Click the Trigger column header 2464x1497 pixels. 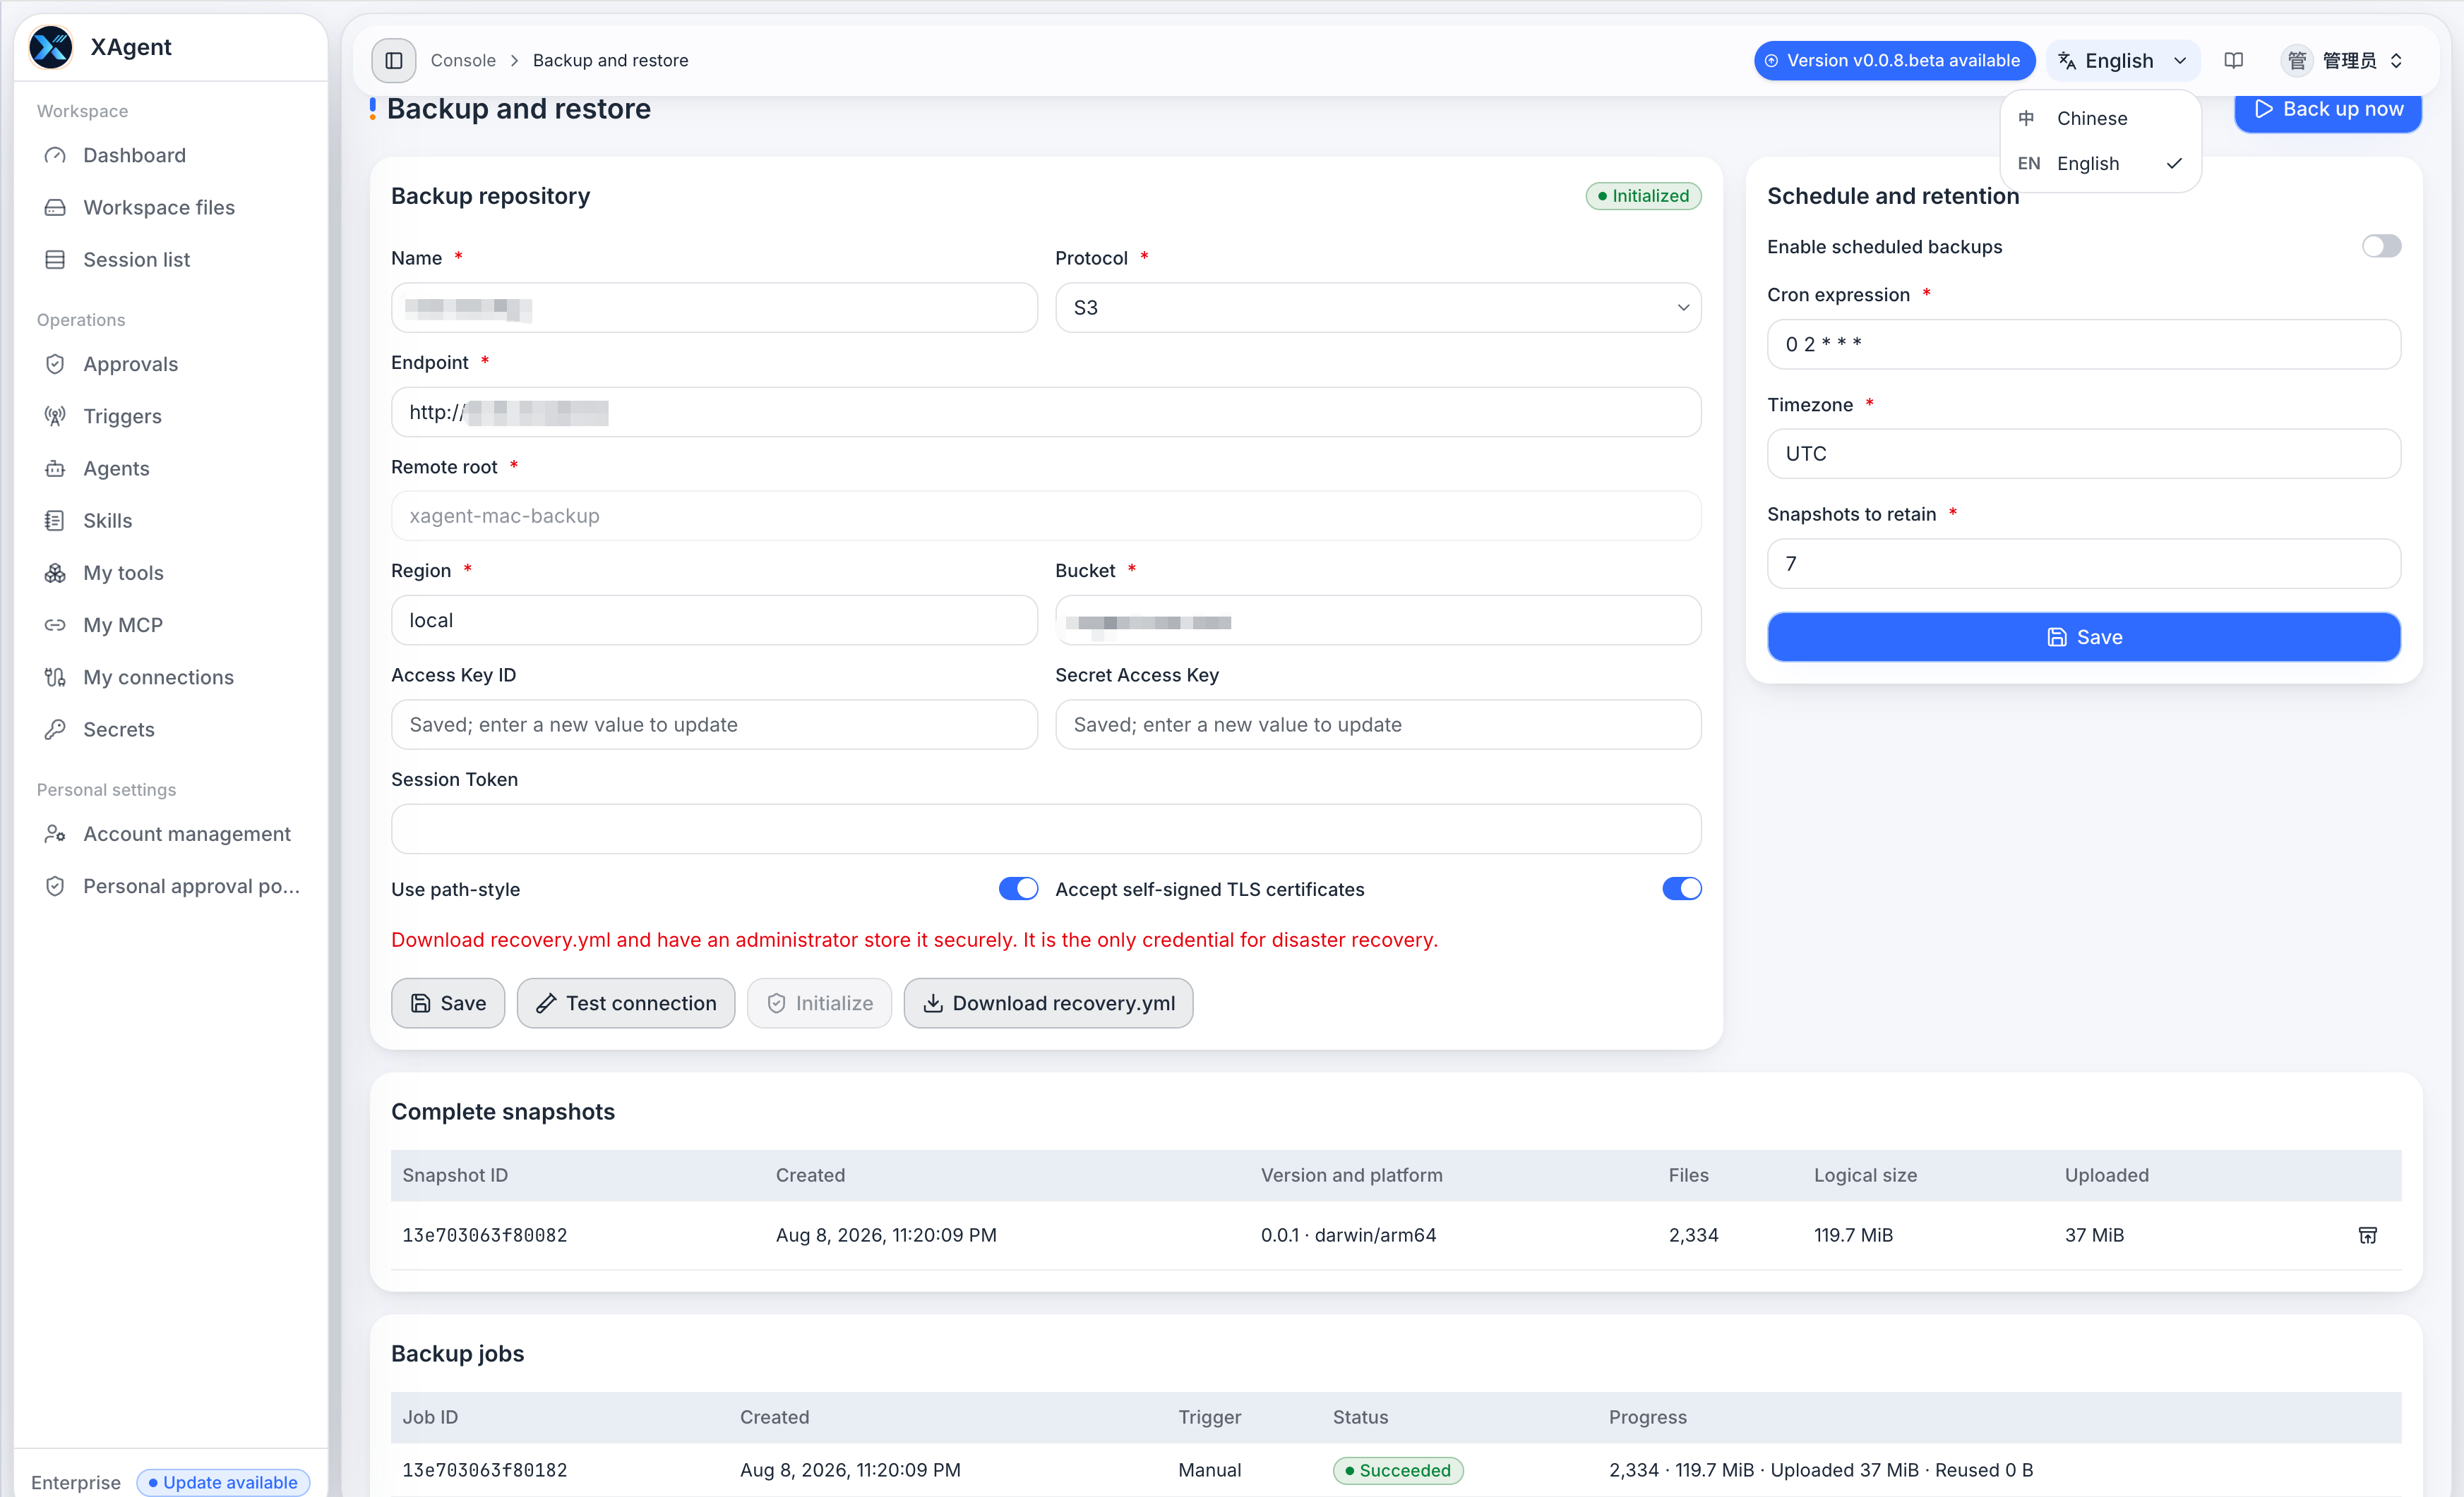(x=1209, y=1417)
